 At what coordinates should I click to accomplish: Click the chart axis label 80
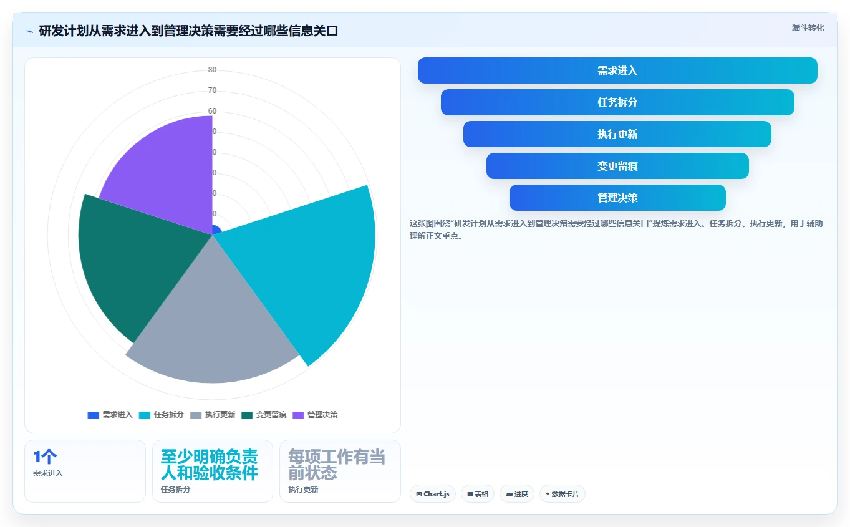click(213, 70)
